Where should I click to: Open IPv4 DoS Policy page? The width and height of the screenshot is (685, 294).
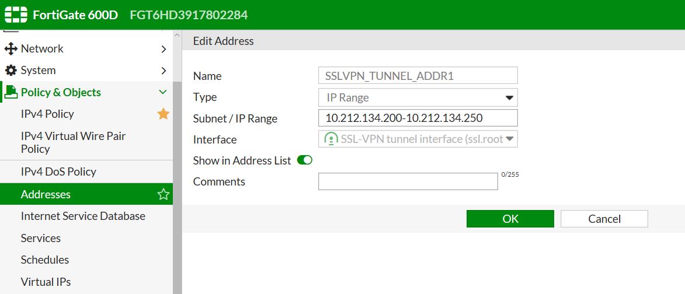click(86, 171)
